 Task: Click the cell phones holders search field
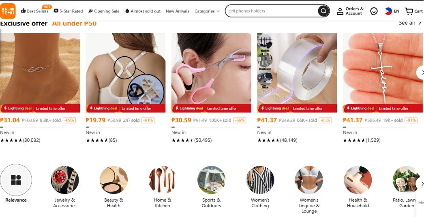pos(272,11)
